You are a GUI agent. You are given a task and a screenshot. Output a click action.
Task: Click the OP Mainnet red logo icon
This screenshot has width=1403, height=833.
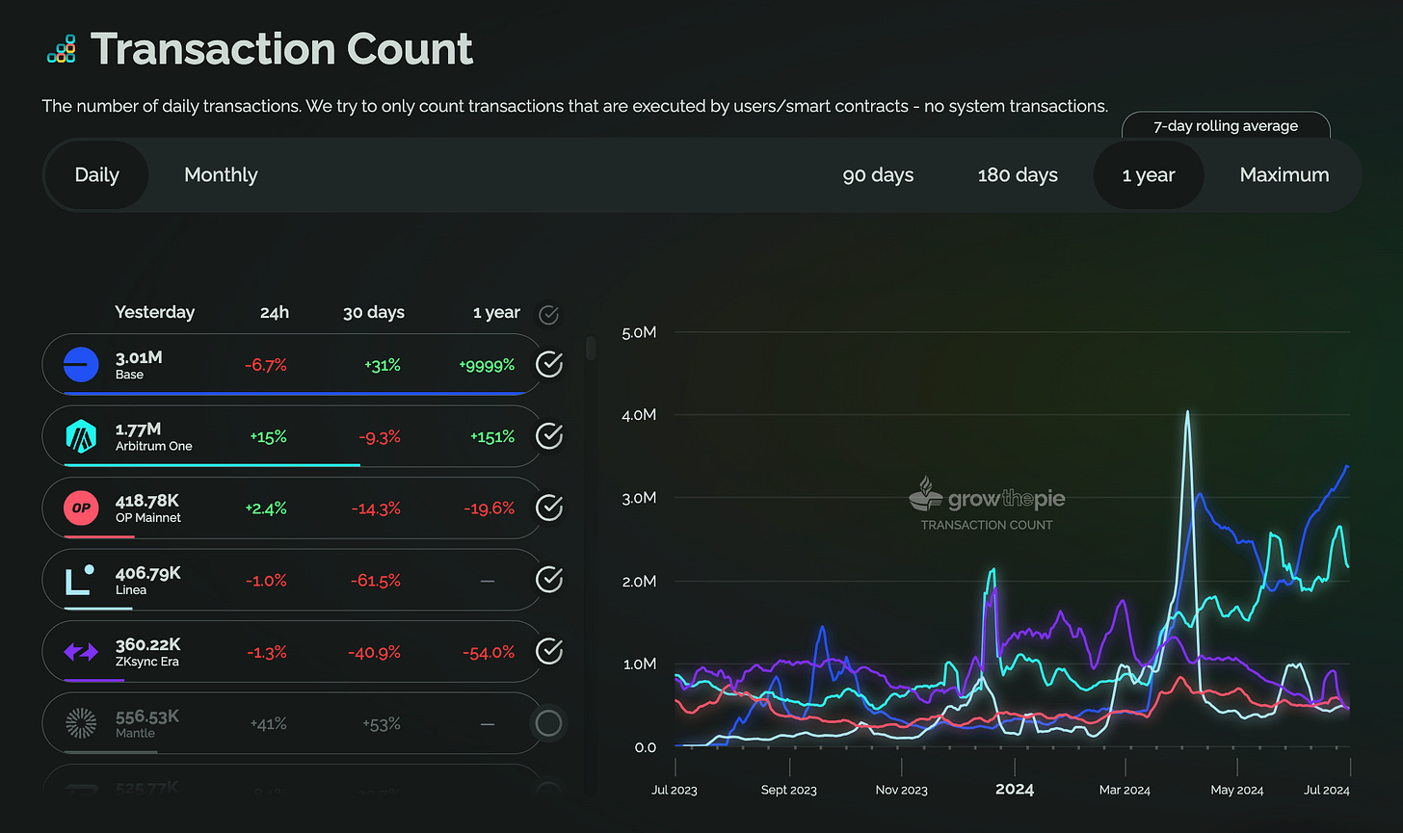(x=81, y=508)
